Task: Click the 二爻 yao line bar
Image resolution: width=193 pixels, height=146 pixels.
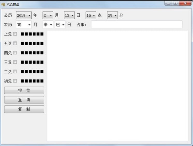Action: pos(32,71)
